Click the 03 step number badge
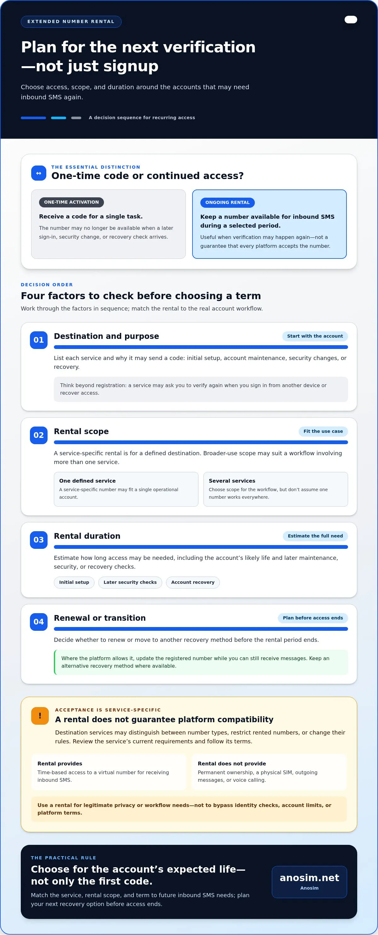 39,540
